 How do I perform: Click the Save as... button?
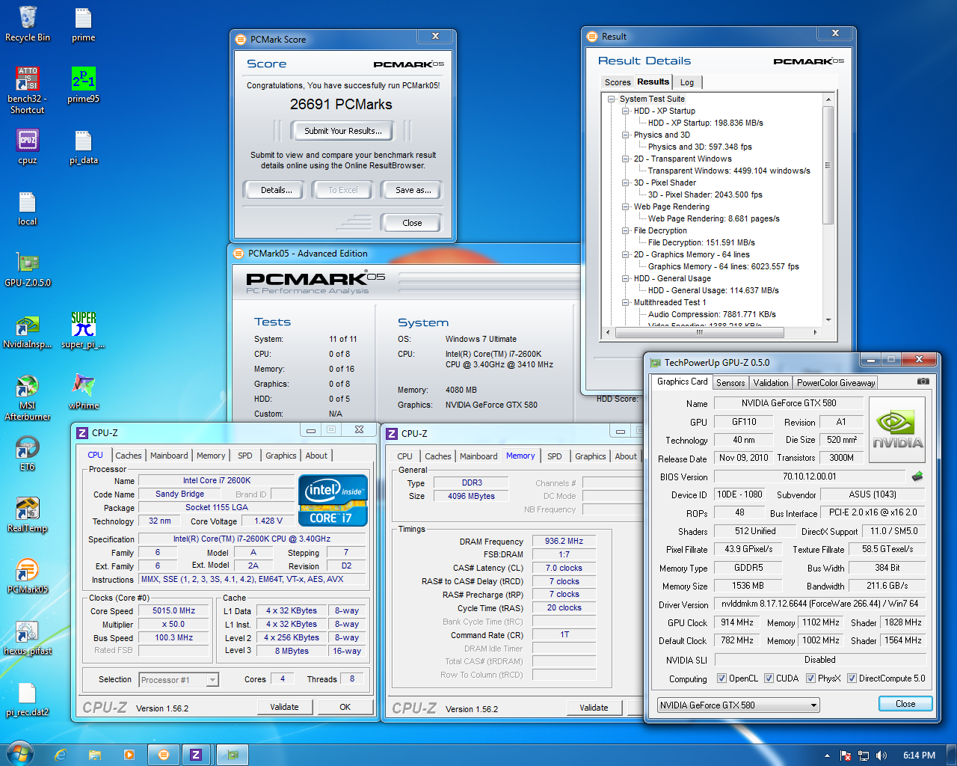click(413, 190)
